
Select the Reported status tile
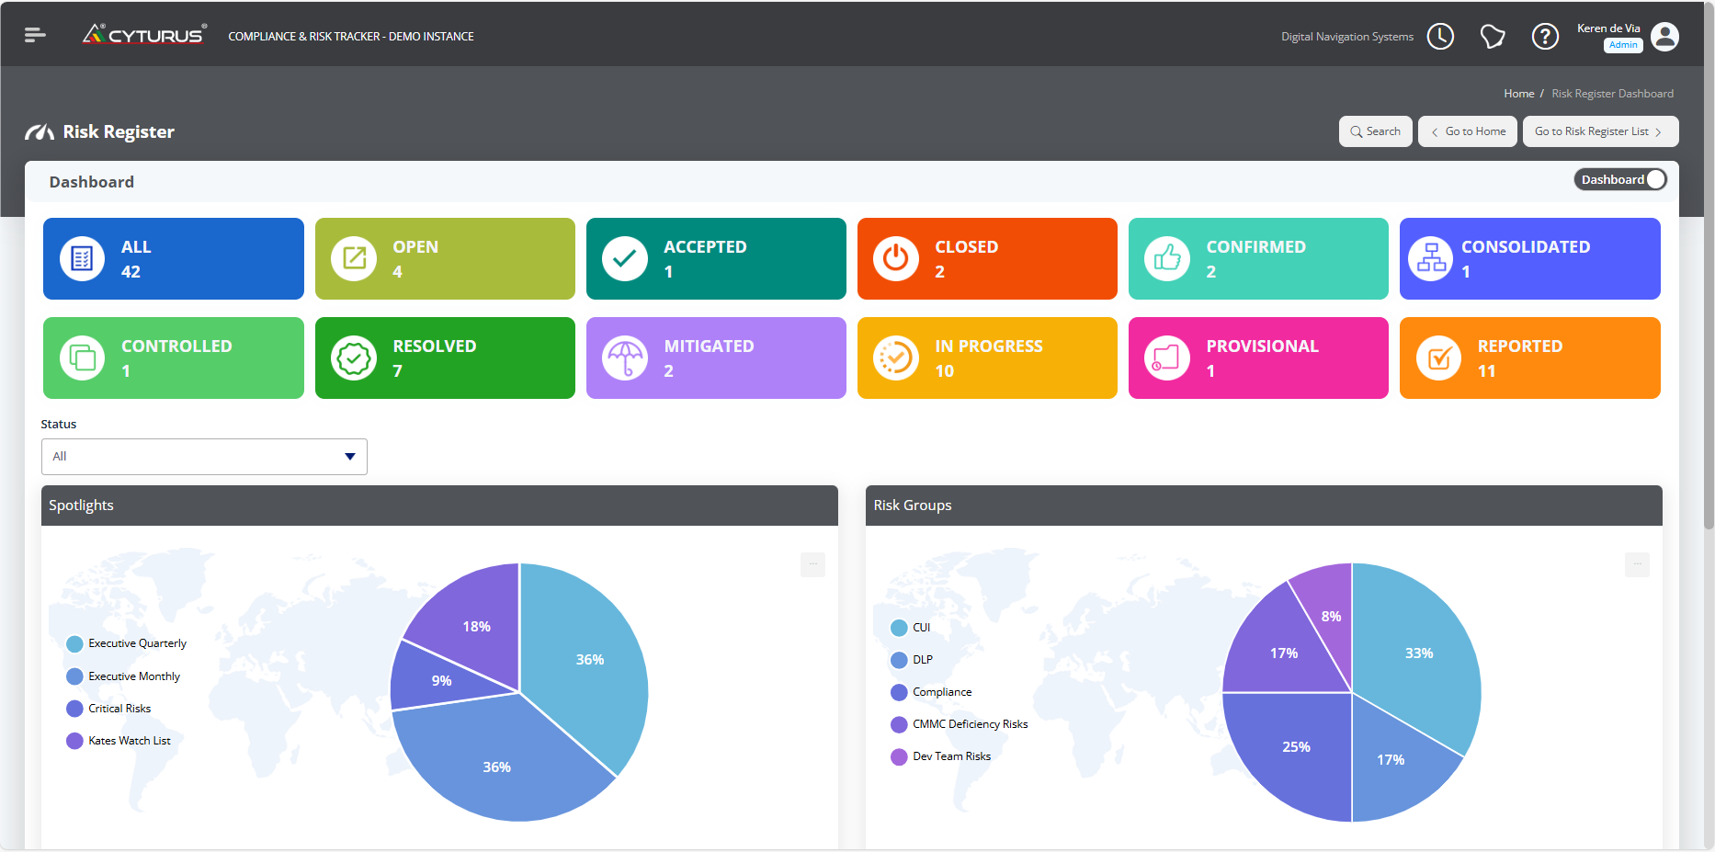click(x=1529, y=358)
